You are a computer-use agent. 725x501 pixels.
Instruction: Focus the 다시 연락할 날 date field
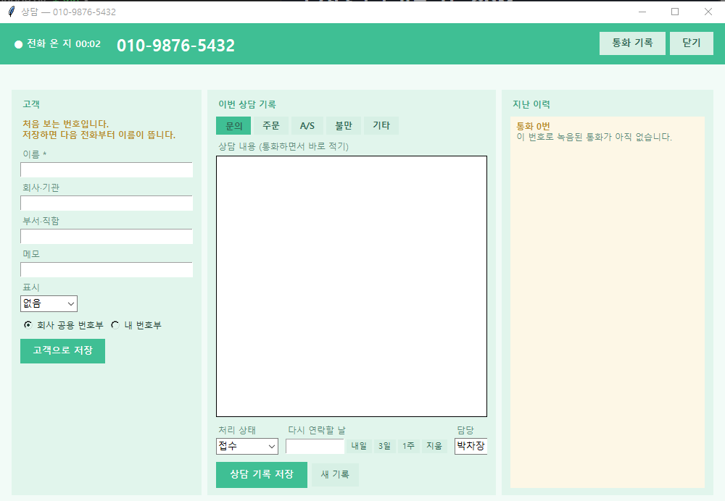pos(315,446)
